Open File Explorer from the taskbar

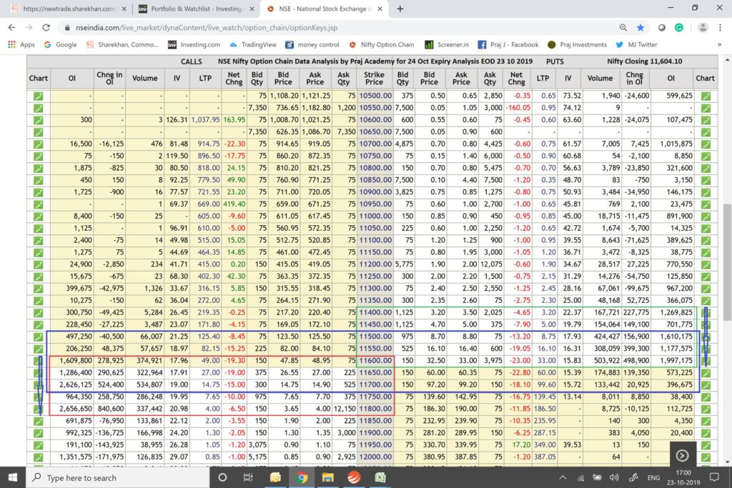[327, 477]
